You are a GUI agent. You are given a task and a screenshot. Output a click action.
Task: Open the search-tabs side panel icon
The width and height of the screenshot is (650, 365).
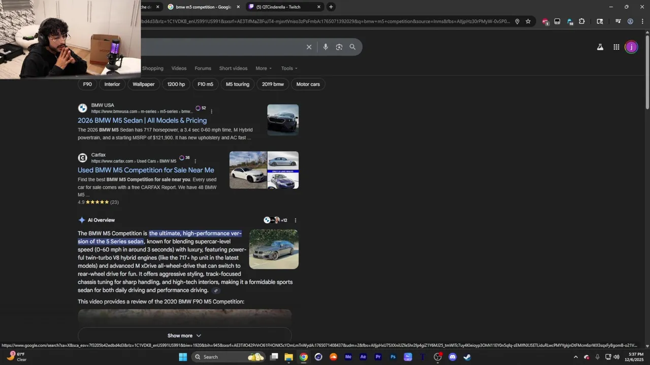600,22
